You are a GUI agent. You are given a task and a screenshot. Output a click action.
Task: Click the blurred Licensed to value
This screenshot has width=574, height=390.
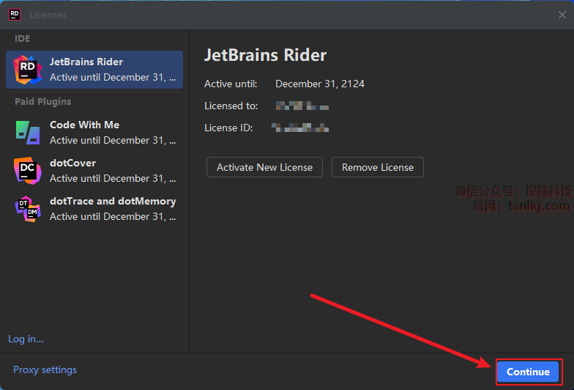point(302,106)
